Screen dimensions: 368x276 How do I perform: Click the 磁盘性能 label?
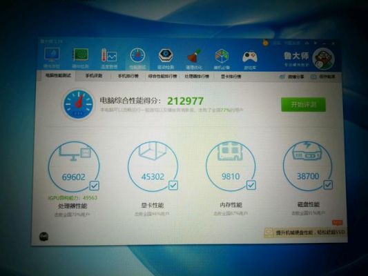pyautogui.click(x=308, y=204)
